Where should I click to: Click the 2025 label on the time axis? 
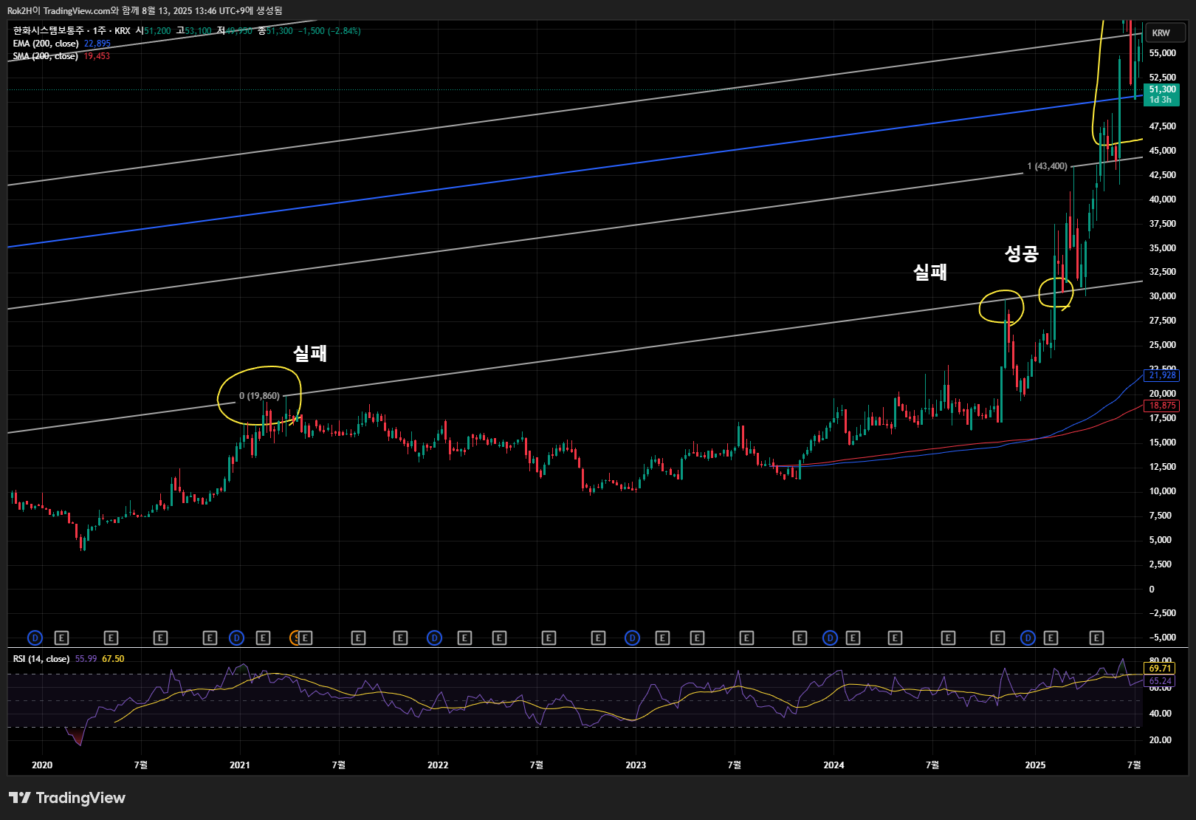tap(1035, 765)
